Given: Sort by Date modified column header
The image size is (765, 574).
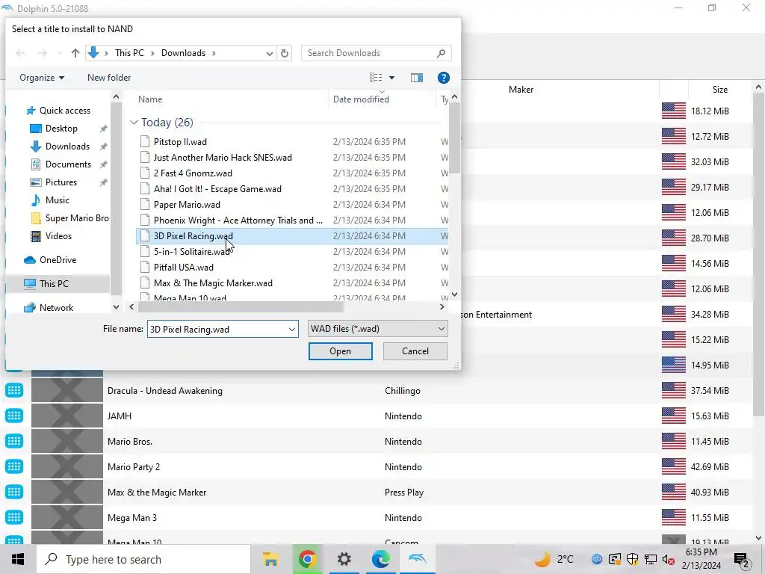Looking at the screenshot, I should tap(361, 99).
